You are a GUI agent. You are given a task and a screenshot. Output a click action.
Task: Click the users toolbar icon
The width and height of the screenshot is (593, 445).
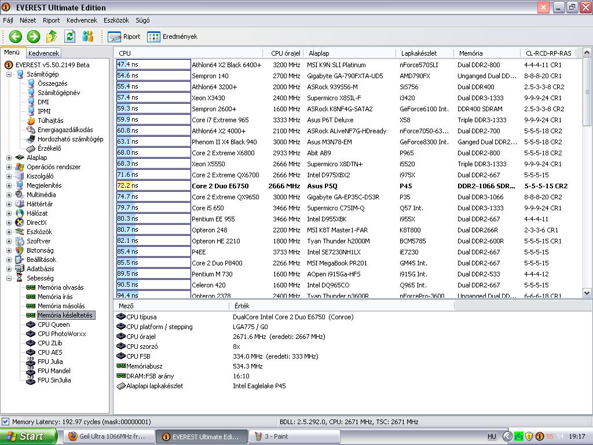click(88, 37)
